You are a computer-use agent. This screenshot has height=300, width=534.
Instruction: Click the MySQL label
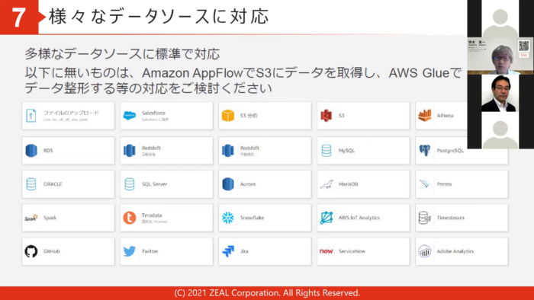[x=346, y=151]
